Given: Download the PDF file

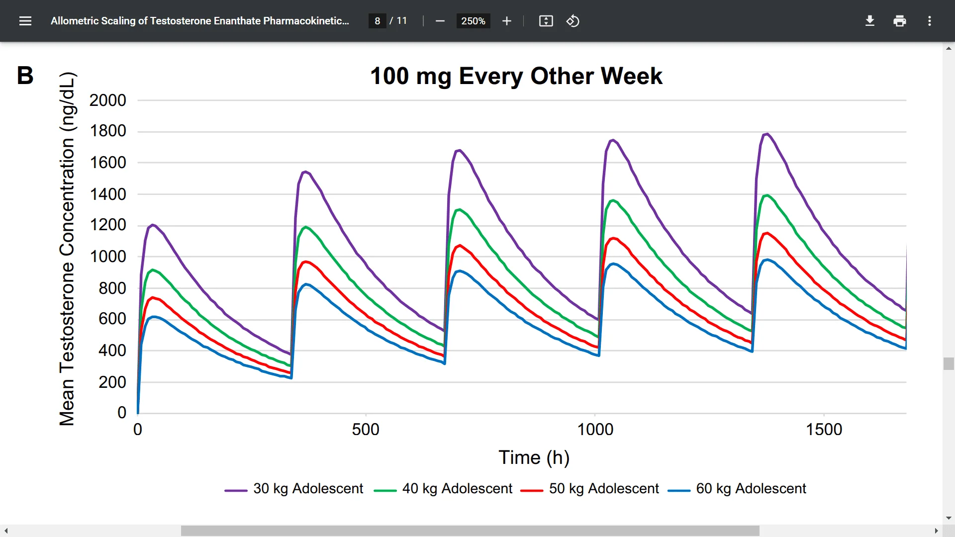Looking at the screenshot, I should pyautogui.click(x=870, y=21).
